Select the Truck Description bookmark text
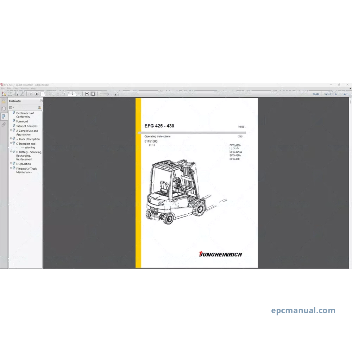Image resolution: width=352 pixels, height=352 pixels. pyautogui.click(x=28, y=139)
